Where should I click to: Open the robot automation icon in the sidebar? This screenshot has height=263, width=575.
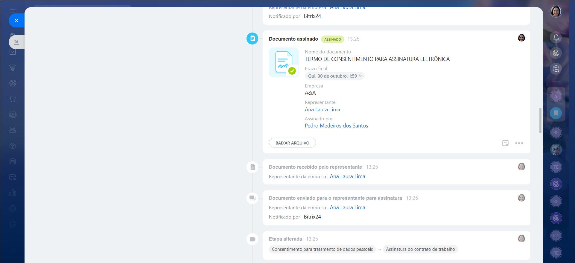(x=13, y=130)
